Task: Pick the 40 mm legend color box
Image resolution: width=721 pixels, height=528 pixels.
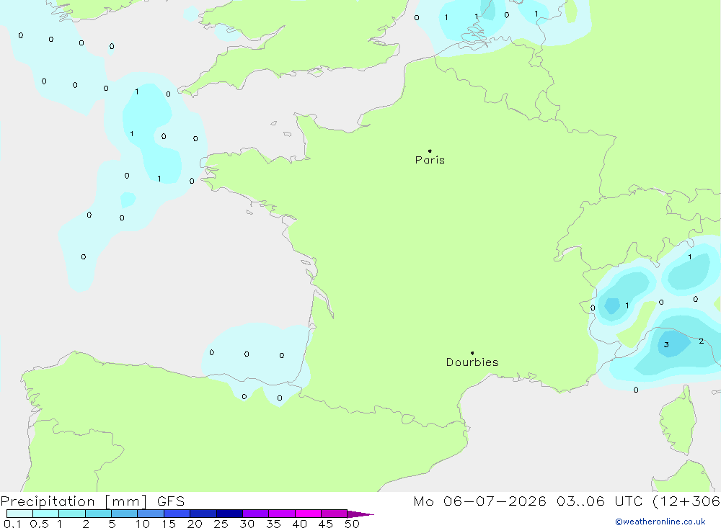Action: coord(308,514)
